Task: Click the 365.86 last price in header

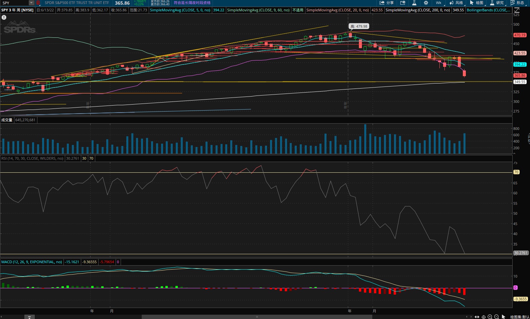Action: 122,3
